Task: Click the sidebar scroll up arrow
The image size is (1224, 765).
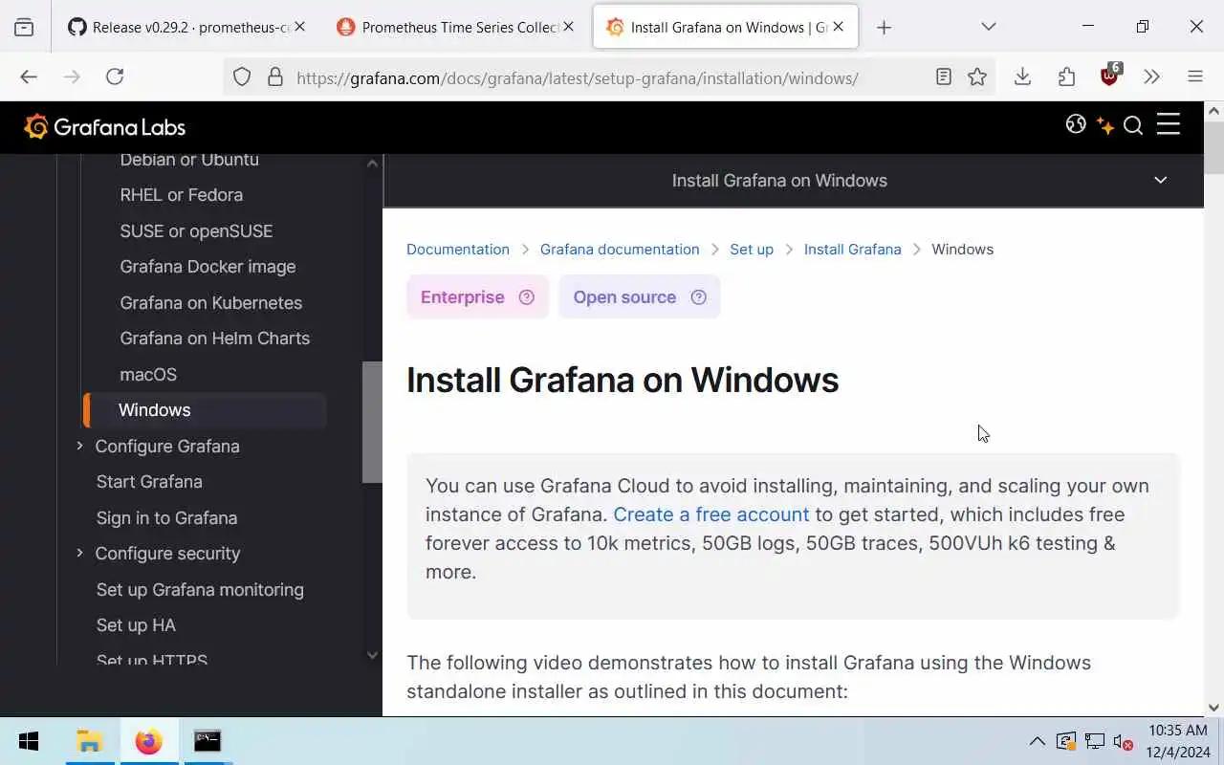Action: pyautogui.click(x=372, y=164)
